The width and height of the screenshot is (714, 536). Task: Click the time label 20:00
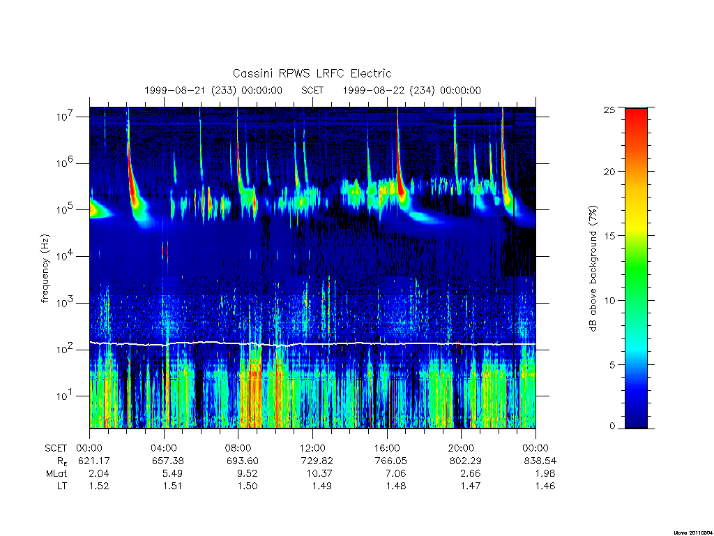point(462,448)
